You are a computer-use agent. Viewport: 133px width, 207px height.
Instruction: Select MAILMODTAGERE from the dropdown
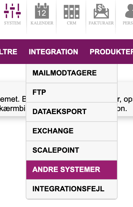click(72, 73)
